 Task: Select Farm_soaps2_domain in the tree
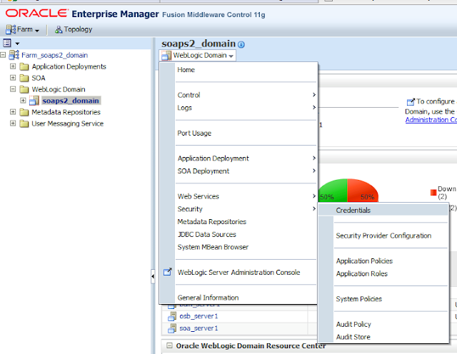(x=54, y=55)
